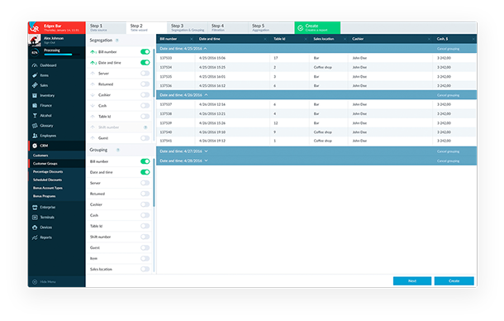Click the blue Next button
This screenshot has width=504, height=321.
(412, 281)
